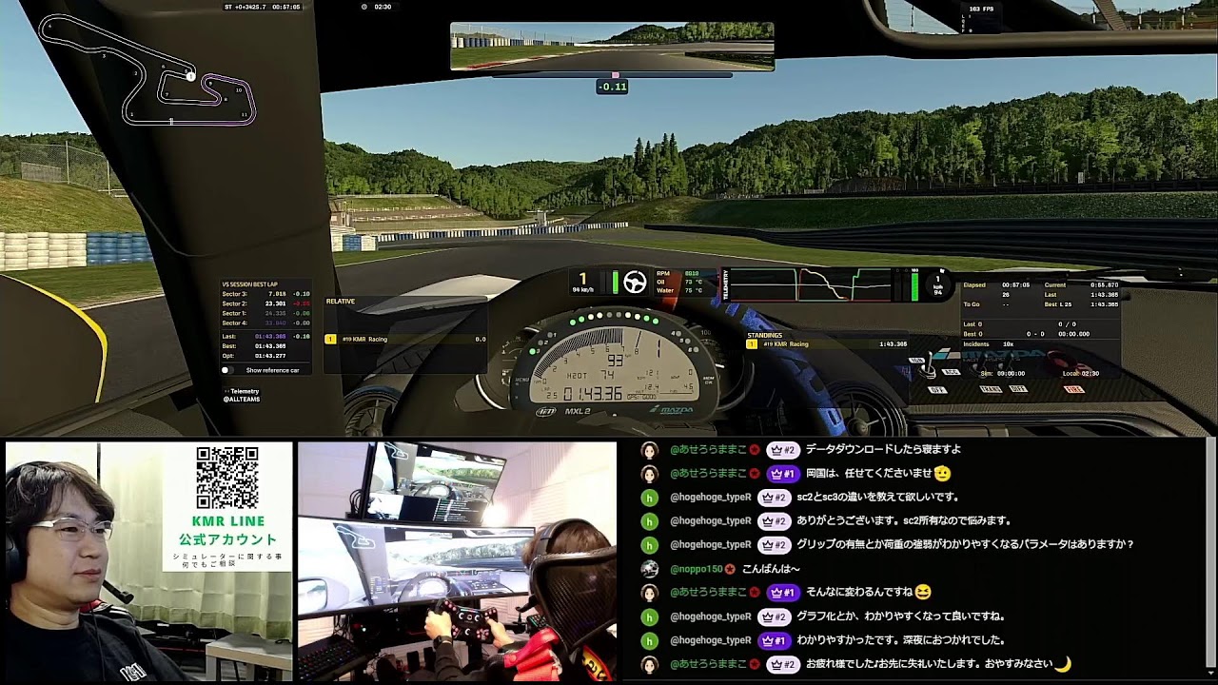Click the rear-view mirror display
This screenshot has height=685, width=1218.
pyautogui.click(x=612, y=47)
